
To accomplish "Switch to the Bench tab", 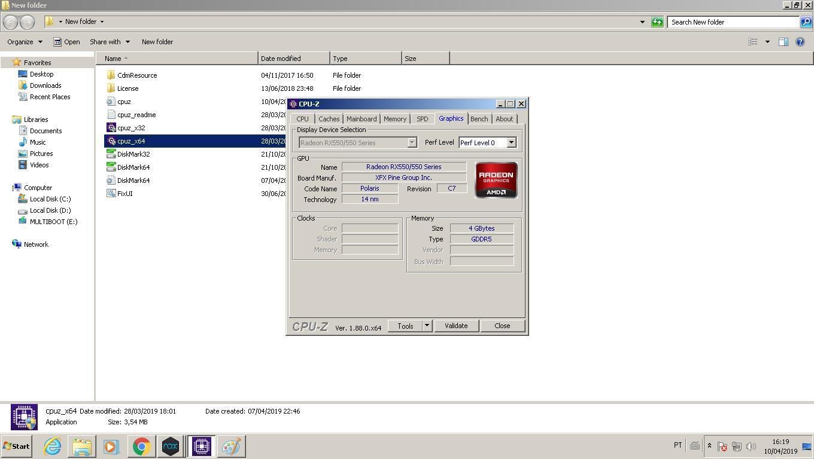I will 479,119.
